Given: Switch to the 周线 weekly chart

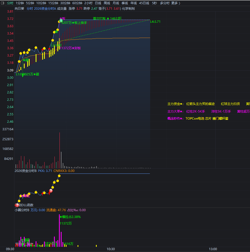Looking at the screenshot, I should point(107,3).
